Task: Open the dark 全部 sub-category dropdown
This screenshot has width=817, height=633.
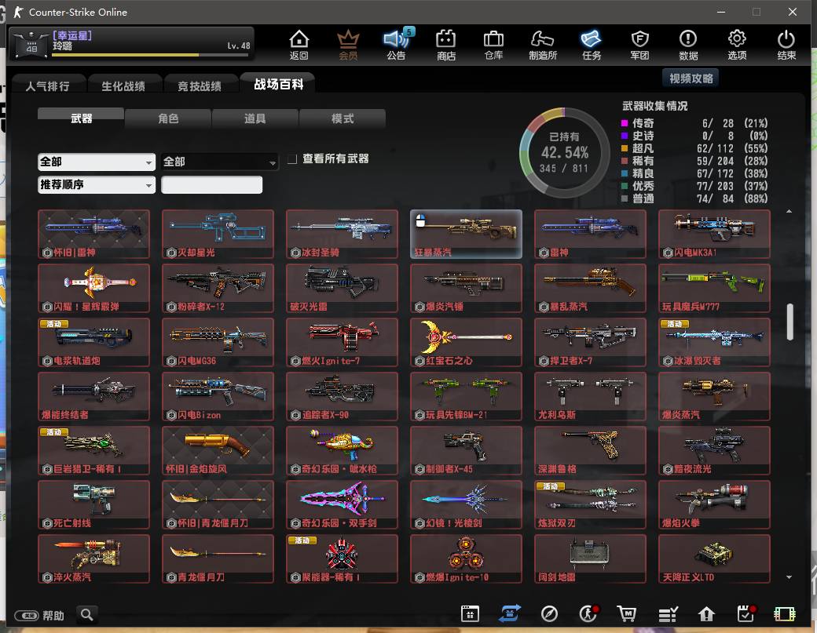Action: point(219,162)
